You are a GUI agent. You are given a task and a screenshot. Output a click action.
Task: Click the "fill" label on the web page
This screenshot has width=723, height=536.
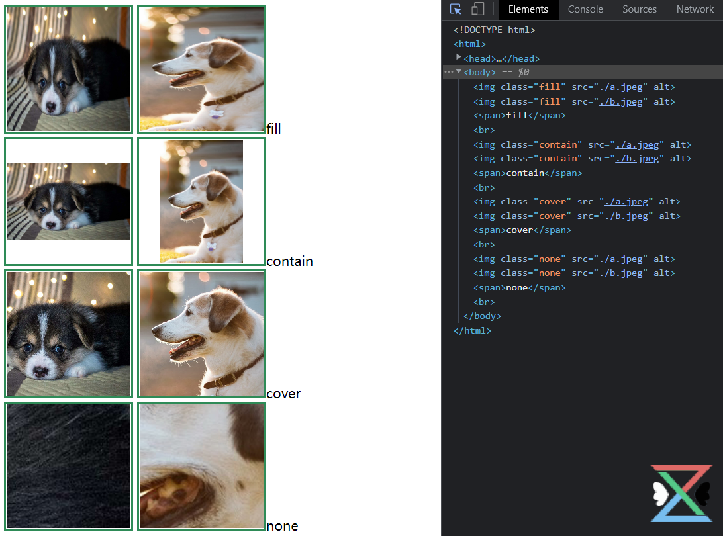pos(273,128)
